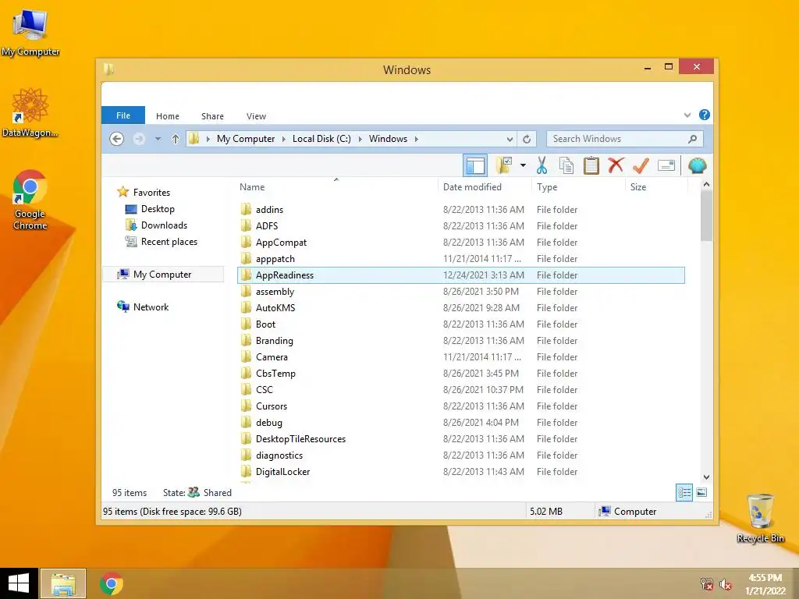
Task: Click the search magnifier icon
Action: 692,139
